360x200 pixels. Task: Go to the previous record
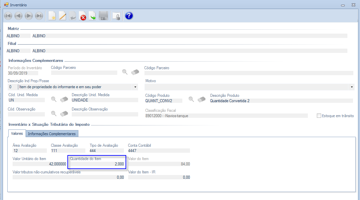pos(19,16)
